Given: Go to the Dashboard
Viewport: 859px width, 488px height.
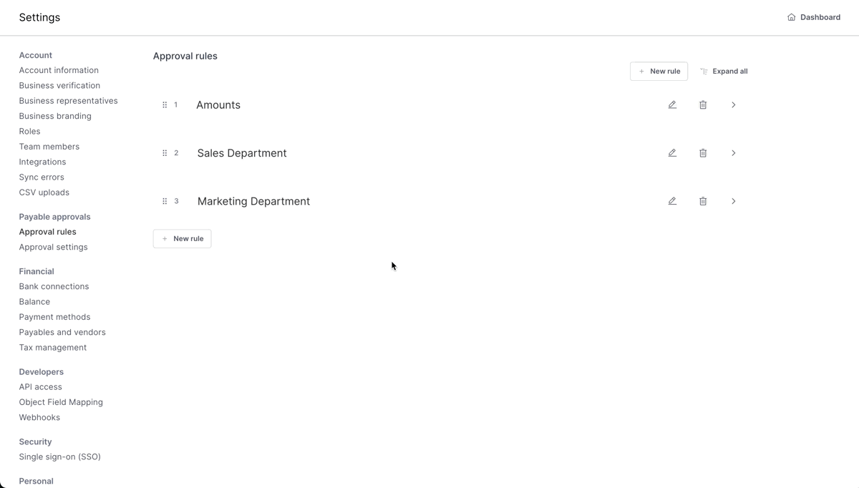Looking at the screenshot, I should (x=820, y=16).
